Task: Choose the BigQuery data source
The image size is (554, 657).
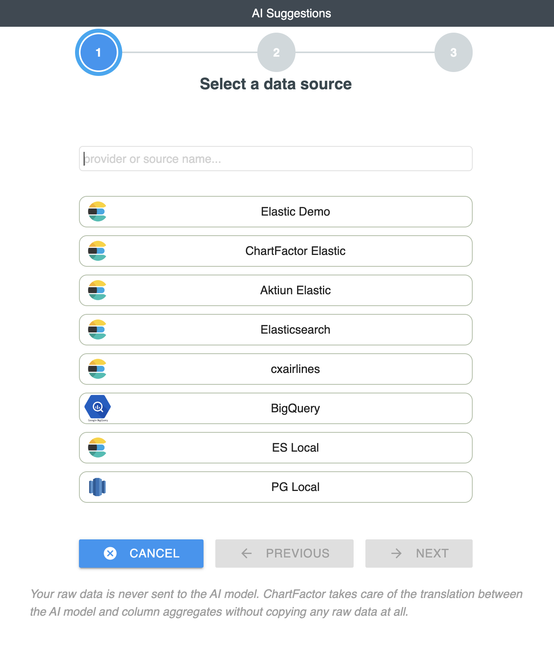Action: [x=295, y=408]
